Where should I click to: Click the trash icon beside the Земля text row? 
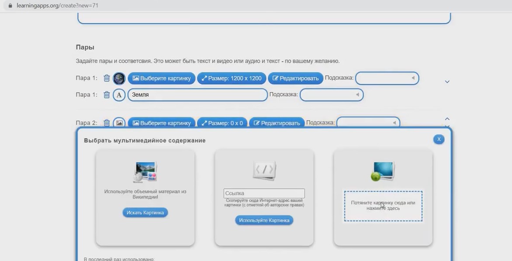click(x=107, y=95)
